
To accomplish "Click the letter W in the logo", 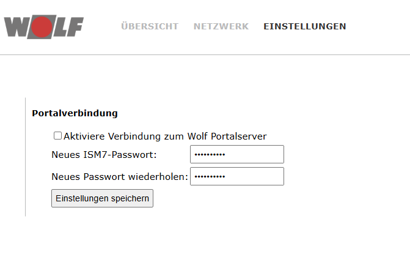I will (17, 27).
